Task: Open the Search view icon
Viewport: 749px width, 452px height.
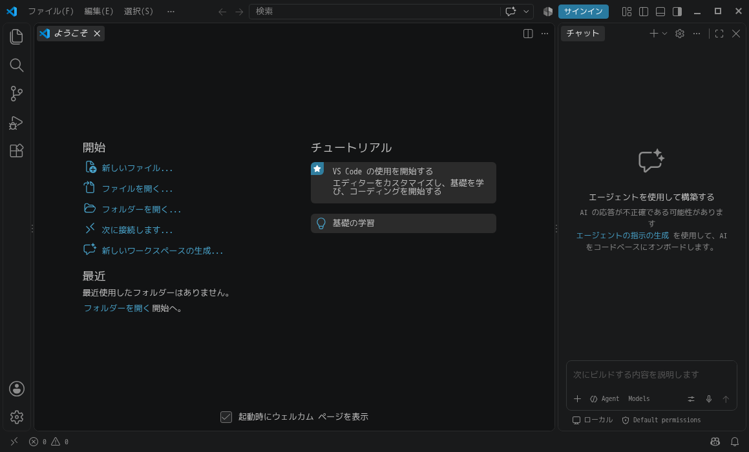Action: click(16, 65)
